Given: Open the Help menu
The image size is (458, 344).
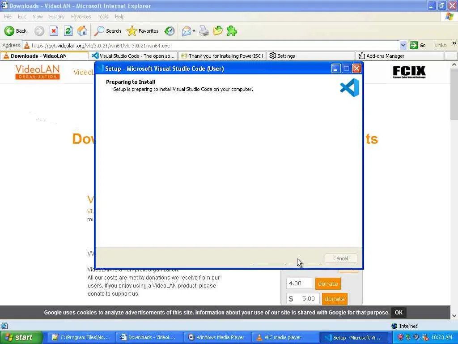Looking at the screenshot, I should pyautogui.click(x=119, y=17).
